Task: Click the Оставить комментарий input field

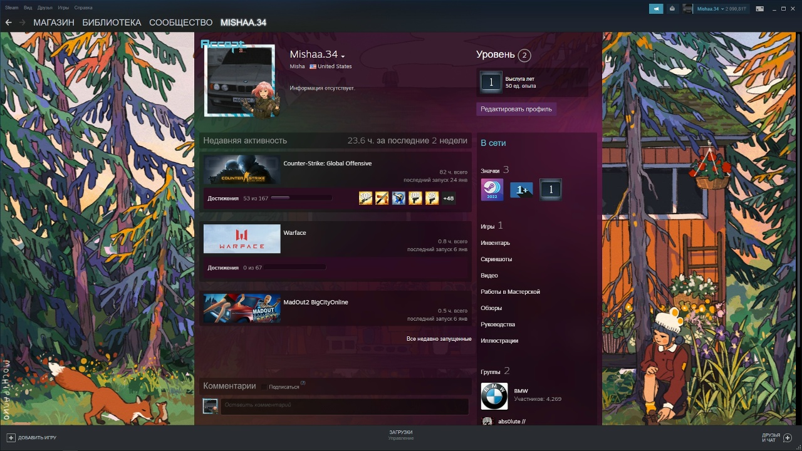Action: [345, 405]
